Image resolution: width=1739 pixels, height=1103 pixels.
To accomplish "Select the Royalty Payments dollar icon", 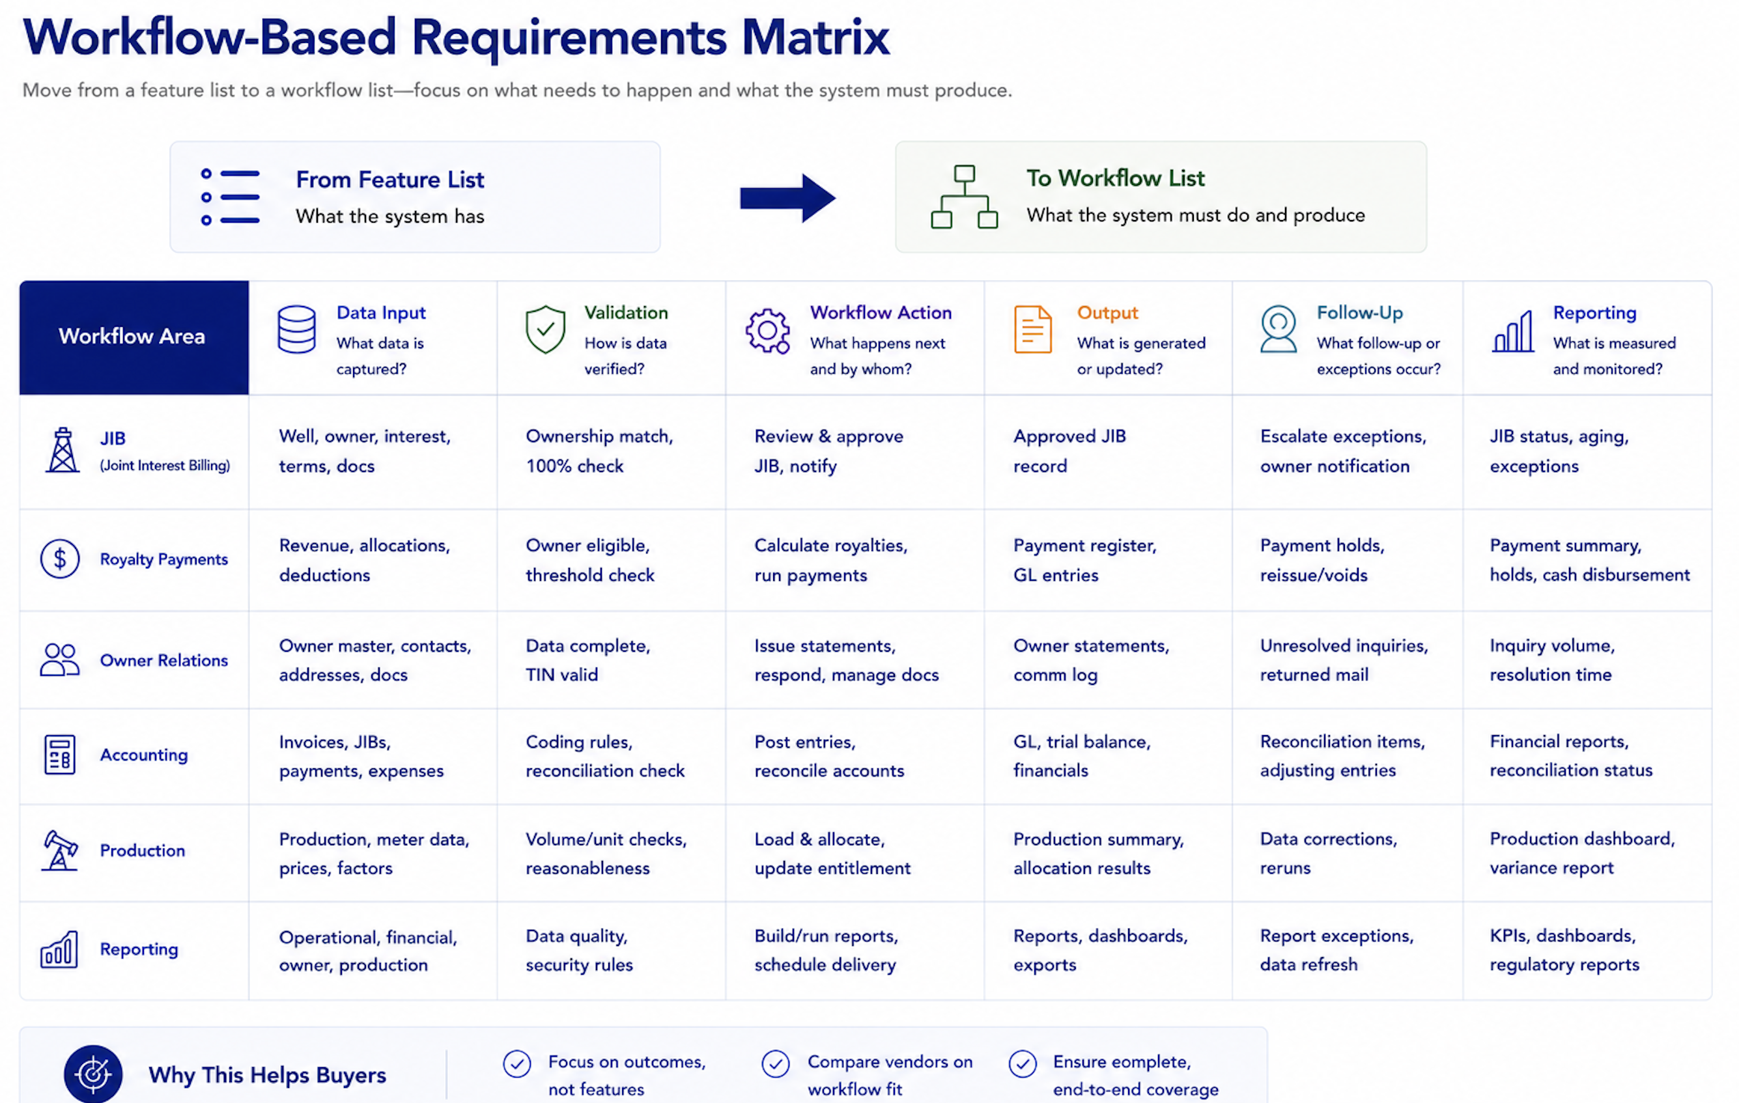I will [x=60, y=559].
